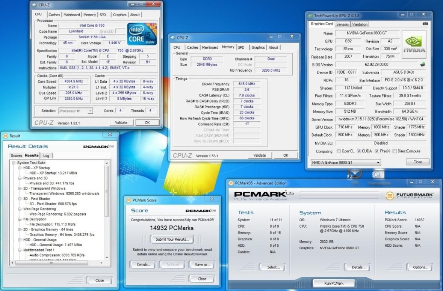Collapse the Multithreaded Test 1 node
Image resolution: width=443 pixels, height=291 pixels.
[20, 250]
